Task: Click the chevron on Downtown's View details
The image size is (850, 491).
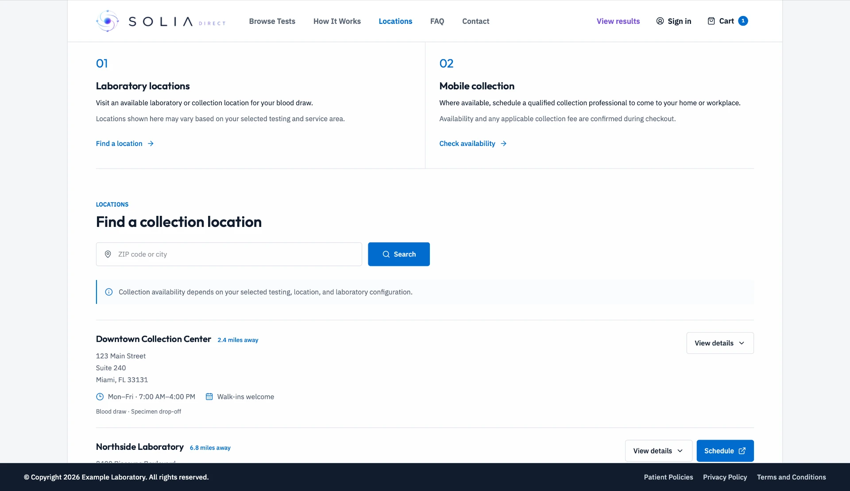Action: pyautogui.click(x=742, y=343)
